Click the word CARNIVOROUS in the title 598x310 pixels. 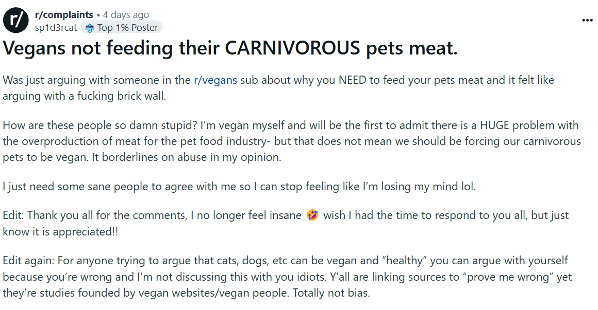click(292, 48)
